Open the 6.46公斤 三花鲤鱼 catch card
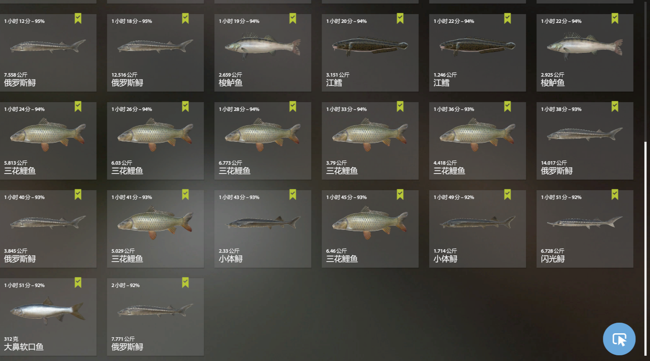650x361 pixels. coord(370,229)
